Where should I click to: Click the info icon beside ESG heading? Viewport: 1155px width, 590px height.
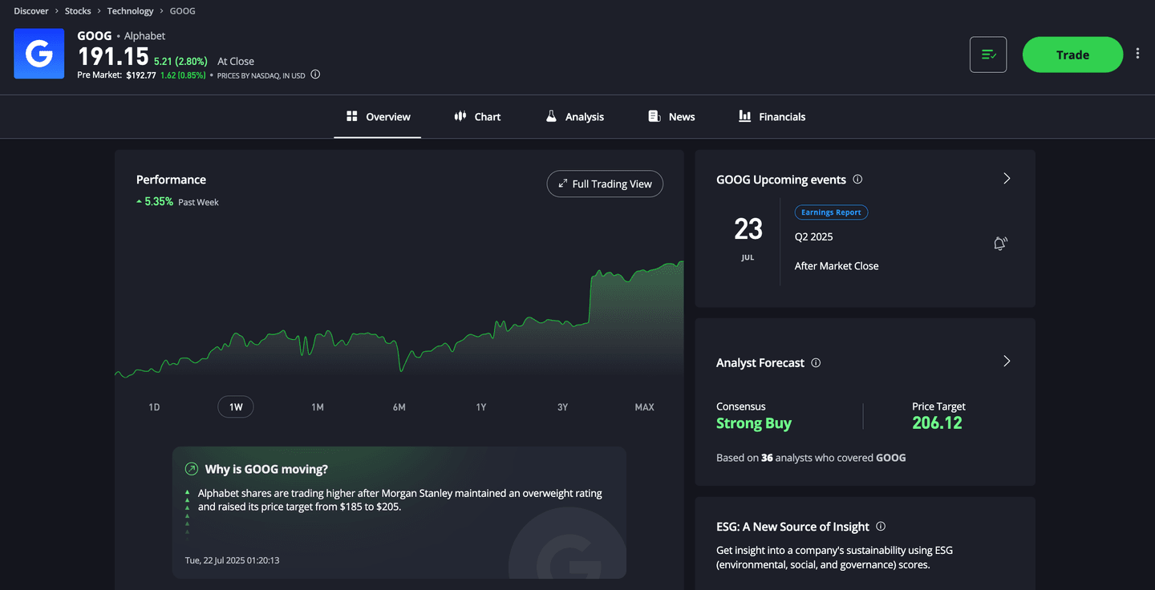coord(880,527)
